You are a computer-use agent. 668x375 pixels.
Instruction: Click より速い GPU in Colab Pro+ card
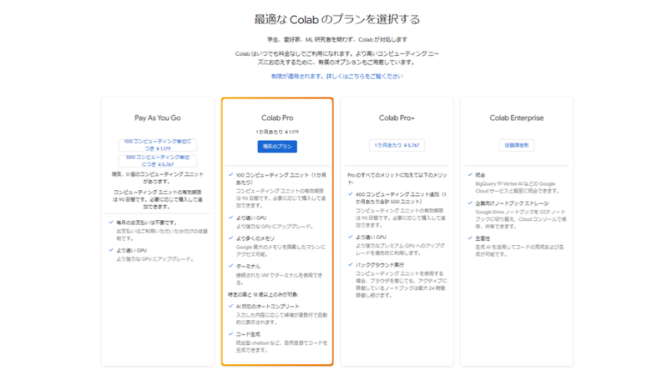(371, 237)
